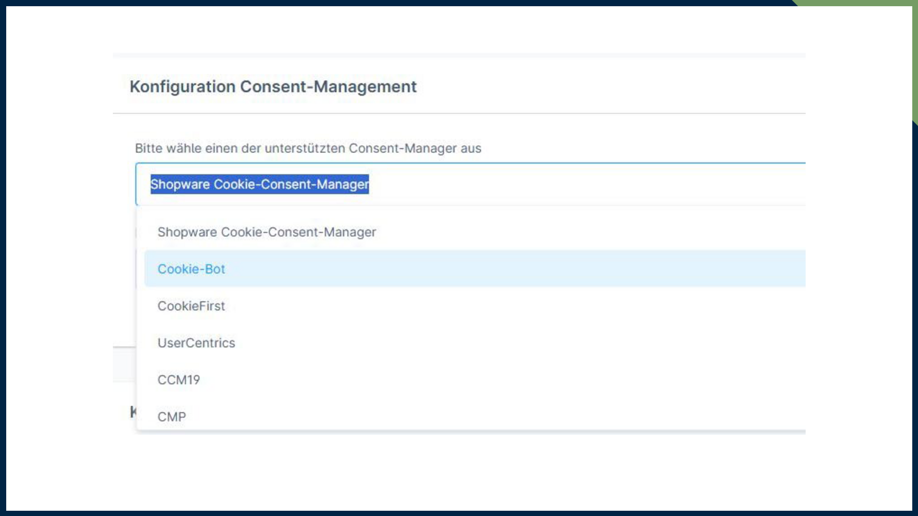Select the CCM19 list entry

[x=179, y=380]
